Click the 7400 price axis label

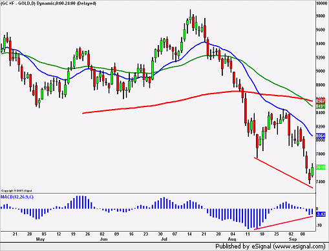click(321, 182)
